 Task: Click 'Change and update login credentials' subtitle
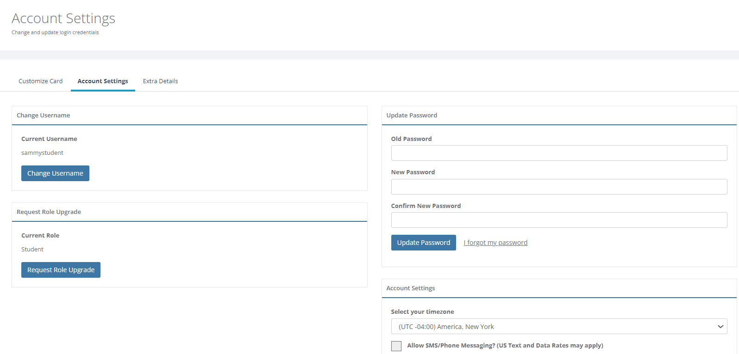[x=55, y=32]
